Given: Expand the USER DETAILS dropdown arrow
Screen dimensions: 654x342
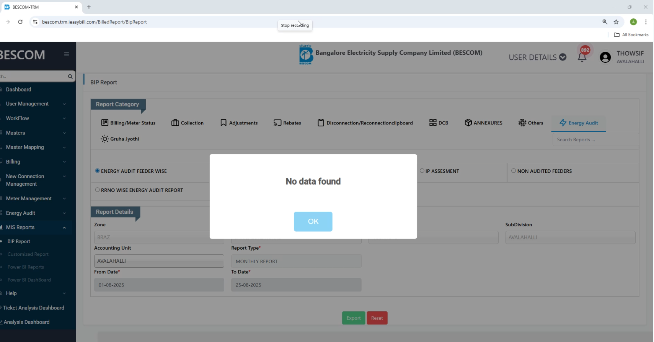Looking at the screenshot, I should pos(563,57).
